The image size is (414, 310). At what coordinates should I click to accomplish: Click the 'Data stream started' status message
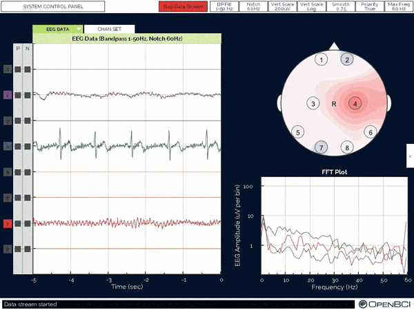pyautogui.click(x=30, y=304)
